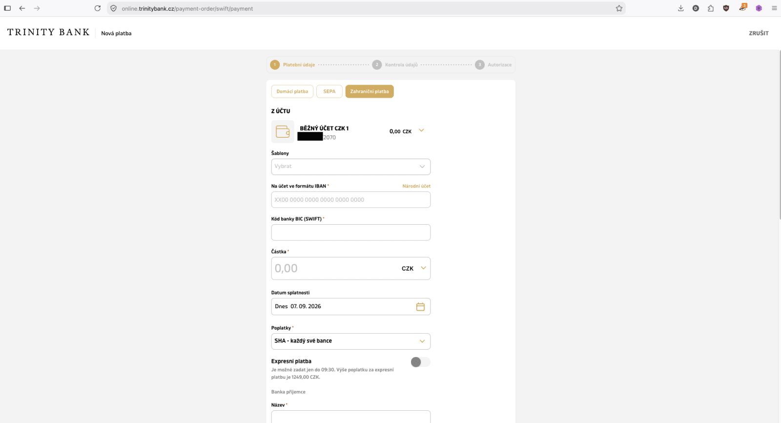Focus the IBAN account input field

pos(351,200)
